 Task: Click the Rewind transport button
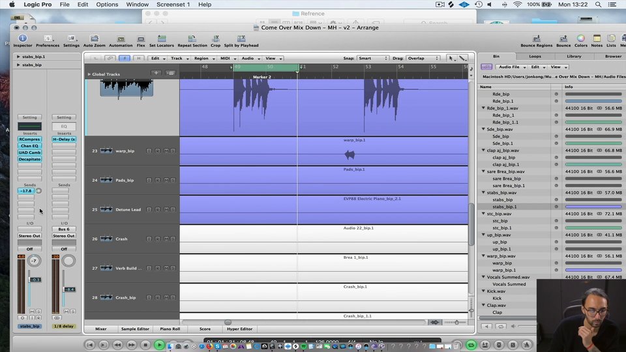point(117,345)
